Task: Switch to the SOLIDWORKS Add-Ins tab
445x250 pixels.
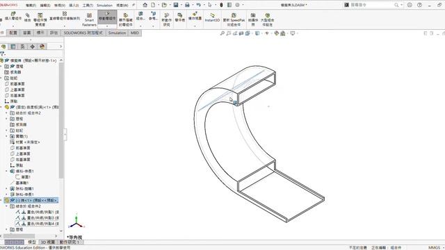Action: [83, 33]
